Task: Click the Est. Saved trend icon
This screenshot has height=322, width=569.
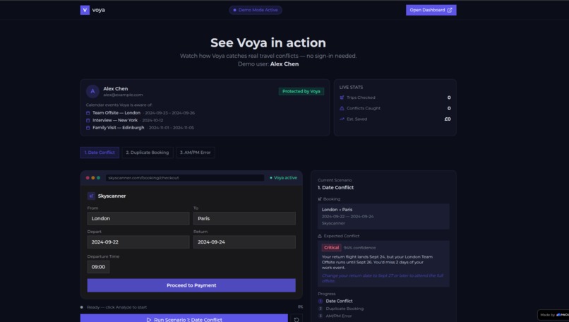Action: coord(342,119)
